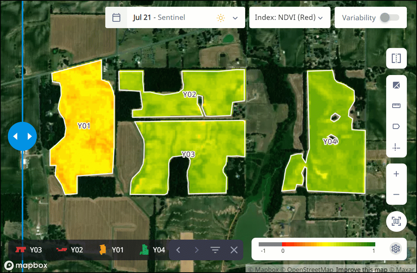Viewport: 417px width, 273px height.
Task: Open the field list filter icon
Action: pyautogui.click(x=215, y=250)
